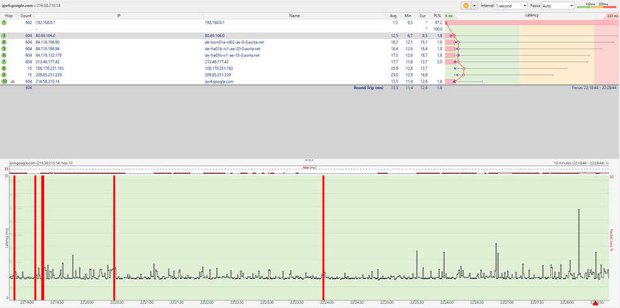
Task: Click the hop 10 timeline graph title
Action: [41, 163]
